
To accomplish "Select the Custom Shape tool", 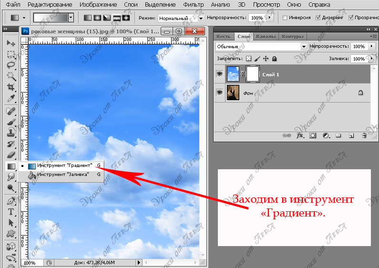I will [11, 234].
